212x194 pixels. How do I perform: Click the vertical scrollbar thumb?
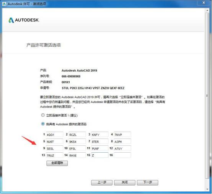click(207, 95)
